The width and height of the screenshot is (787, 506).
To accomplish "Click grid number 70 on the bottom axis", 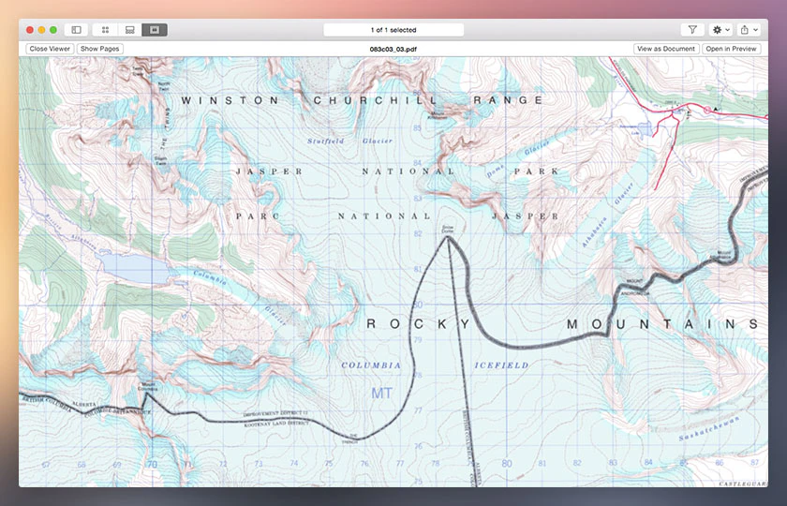I will point(152,465).
